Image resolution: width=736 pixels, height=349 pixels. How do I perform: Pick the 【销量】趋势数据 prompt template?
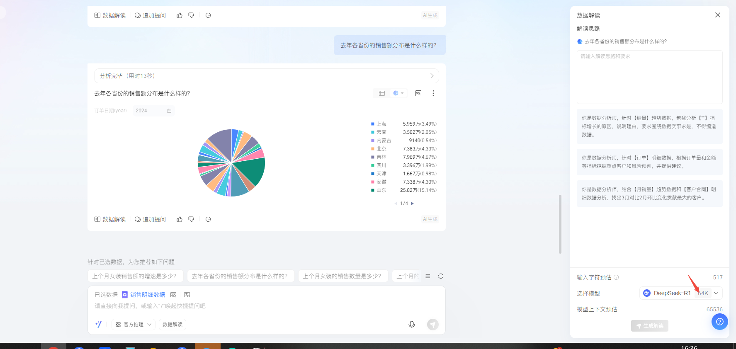pos(649,126)
